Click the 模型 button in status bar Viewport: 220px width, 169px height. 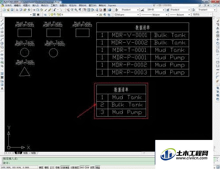[98, 167]
